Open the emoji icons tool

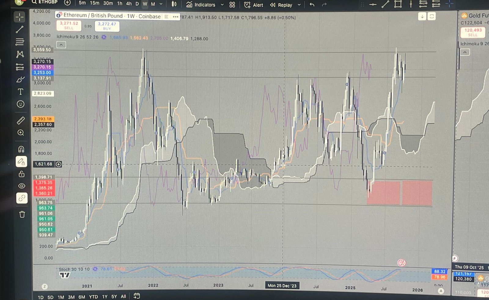click(x=20, y=104)
